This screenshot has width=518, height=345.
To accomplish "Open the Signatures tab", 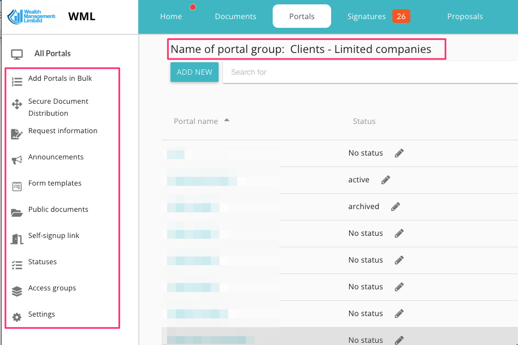I will click(x=367, y=16).
